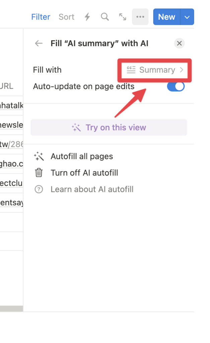Screen dimensions: 210x343
Task: Open the Summary fill type dropdown
Action: (155, 70)
